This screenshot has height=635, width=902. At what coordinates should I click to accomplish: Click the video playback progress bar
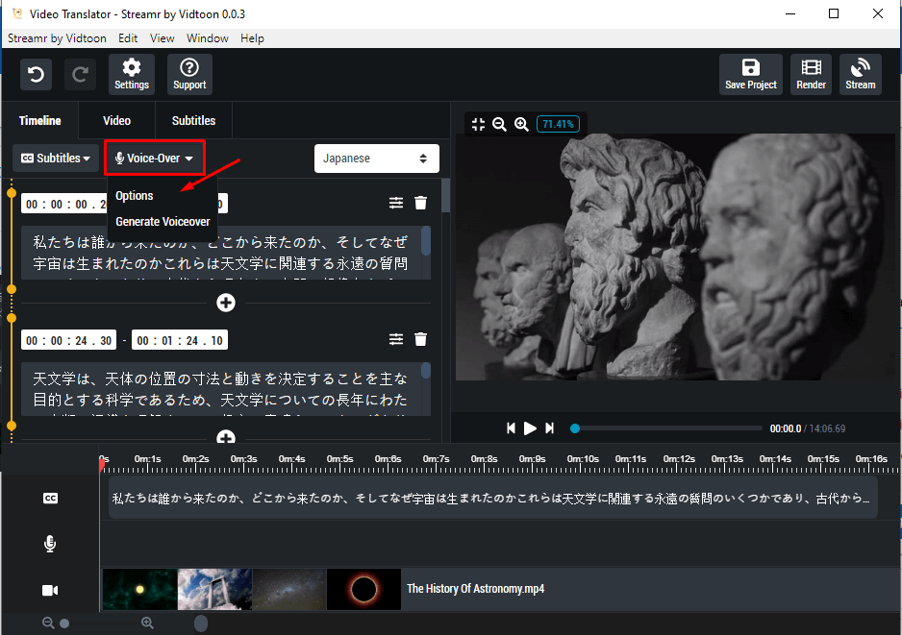[666, 428]
